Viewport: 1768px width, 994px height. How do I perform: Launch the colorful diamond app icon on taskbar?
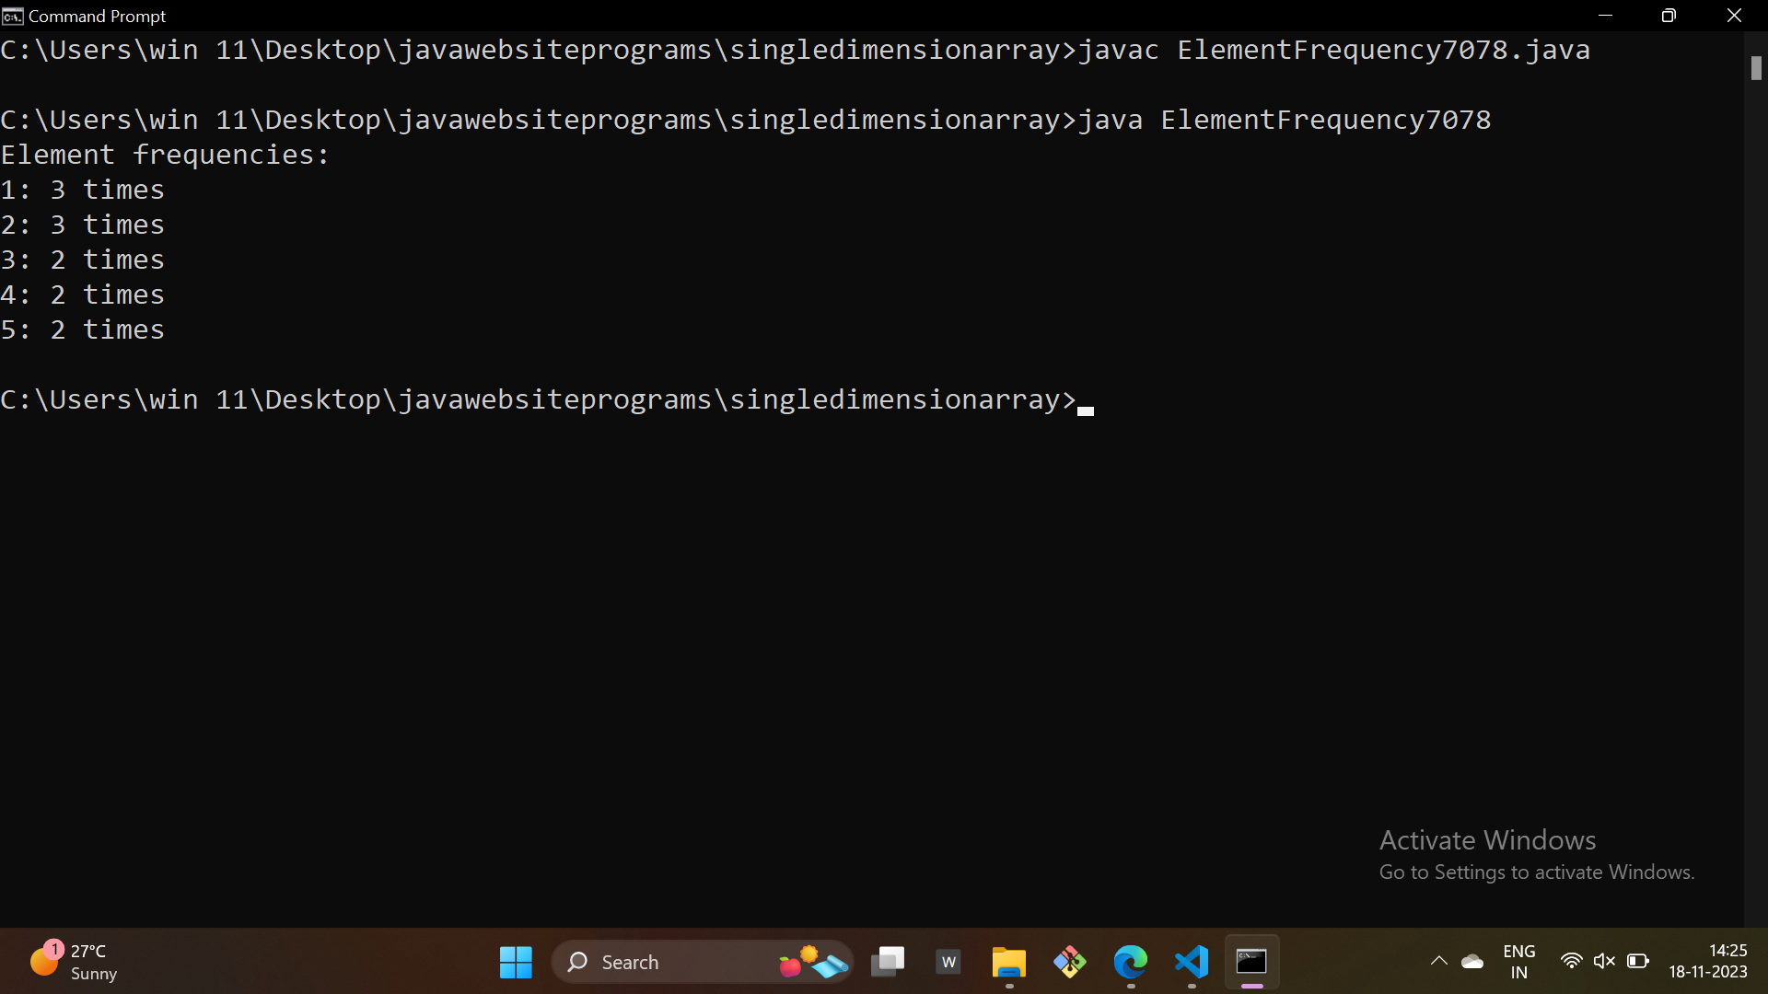click(x=1070, y=962)
